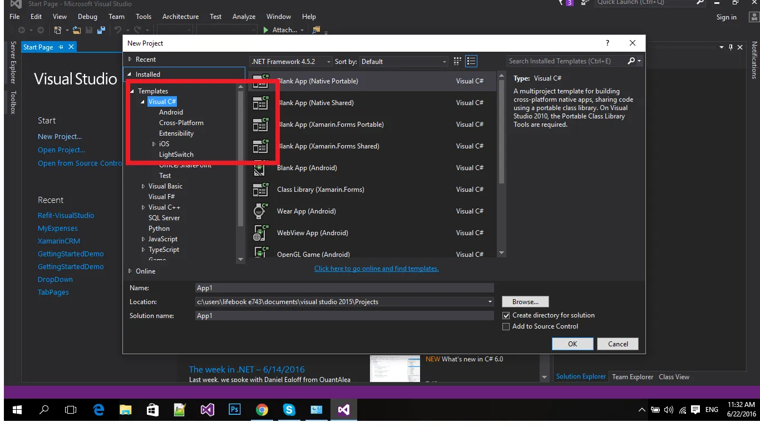Screen dimensions: 760x427
Task: Open the recent project Refit-VisualStudio
Action: [x=66, y=216]
